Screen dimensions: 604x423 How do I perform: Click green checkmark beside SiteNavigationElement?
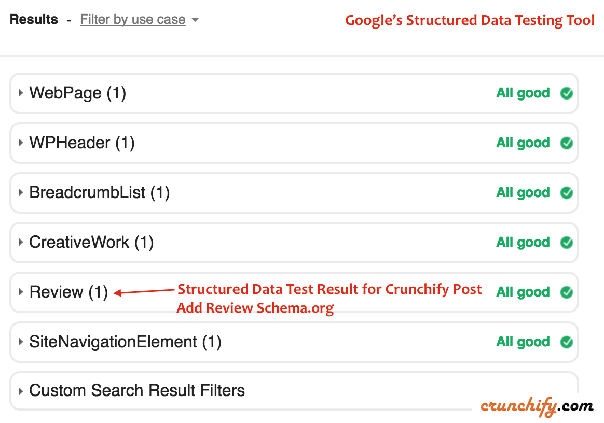click(567, 342)
